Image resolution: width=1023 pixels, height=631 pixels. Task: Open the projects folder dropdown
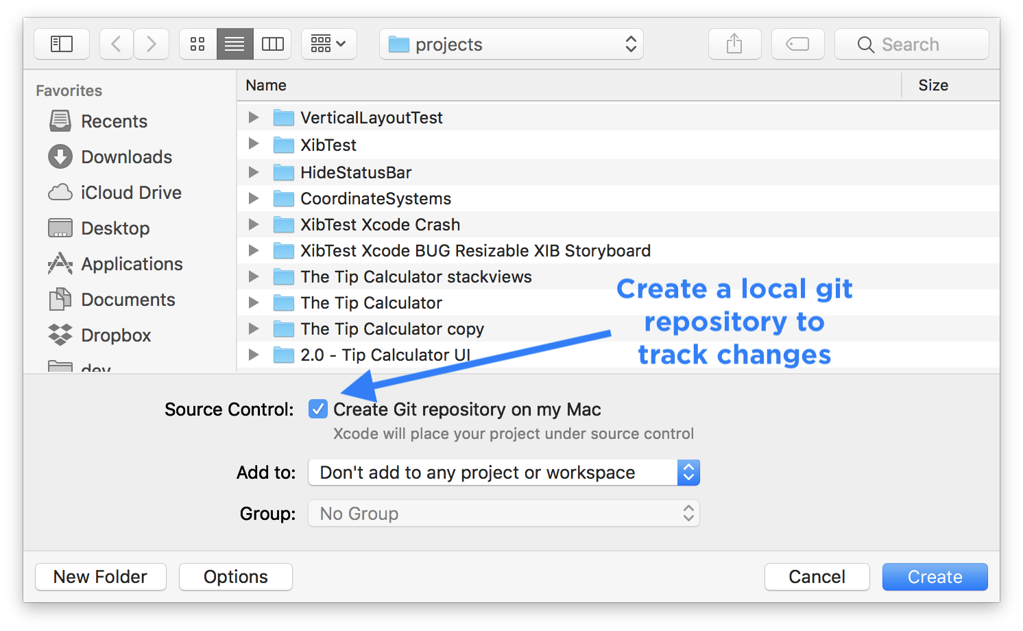point(511,43)
